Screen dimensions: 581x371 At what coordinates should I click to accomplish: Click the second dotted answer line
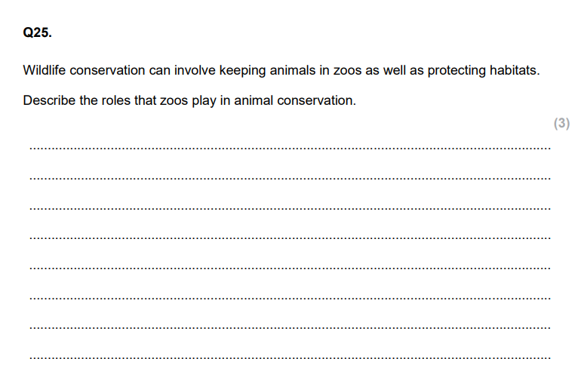[x=290, y=179]
